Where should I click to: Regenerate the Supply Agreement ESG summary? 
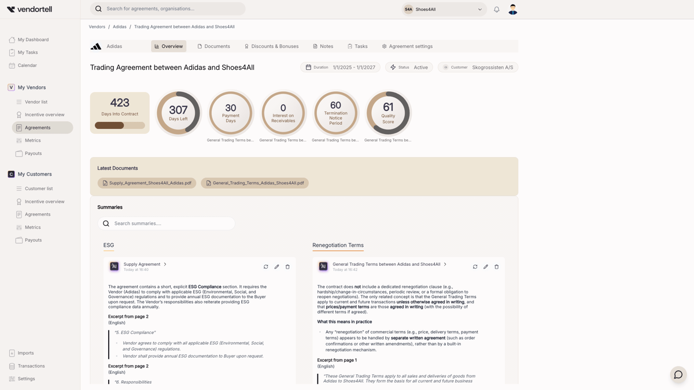click(x=266, y=266)
